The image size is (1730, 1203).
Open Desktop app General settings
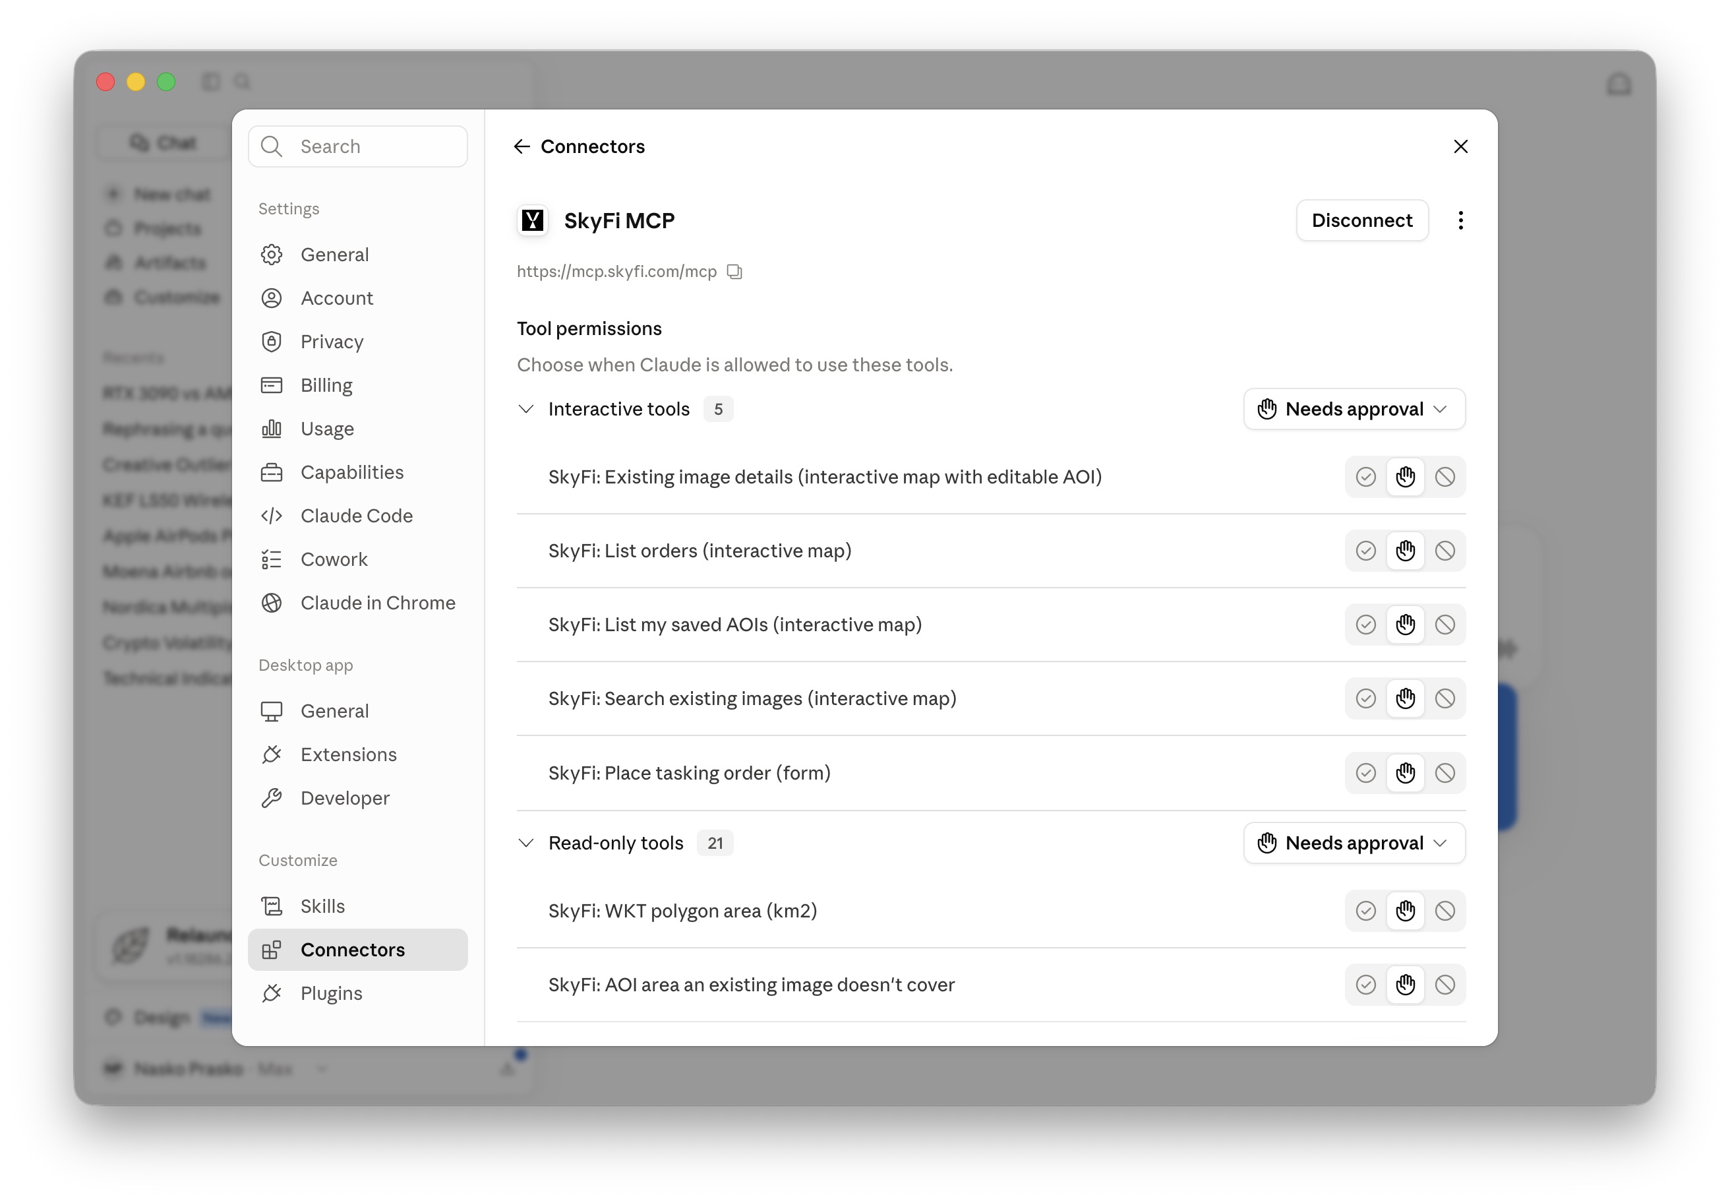click(358, 711)
